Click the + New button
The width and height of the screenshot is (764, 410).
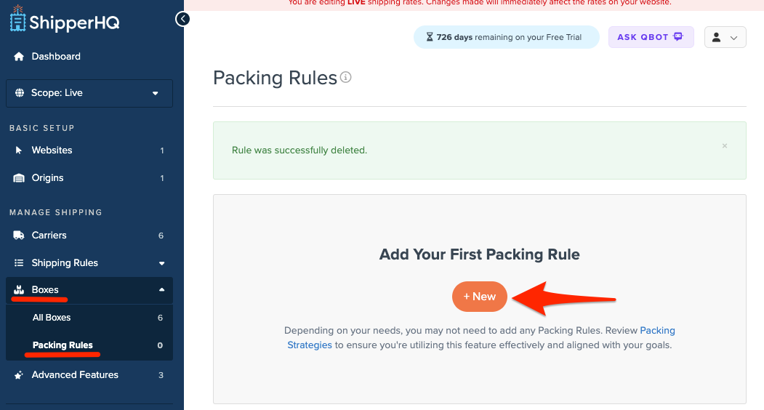(479, 297)
